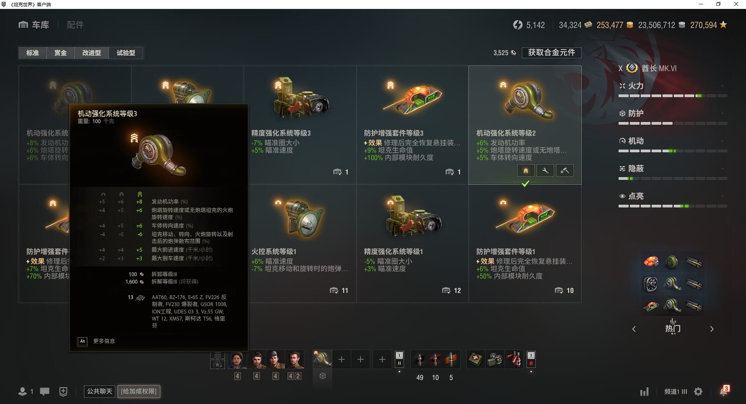Switch to the 赏金 equipment tab
The height and width of the screenshot is (404, 746).
pos(60,53)
